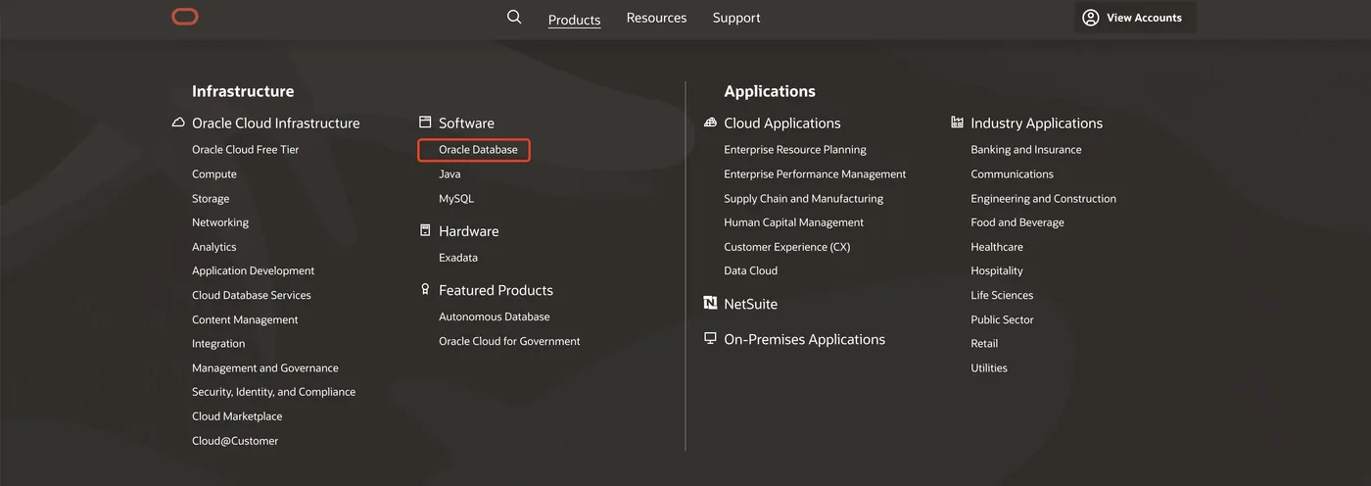Viewport: 1371px width, 486px height.
Task: Select the Hardware heading
Action: pos(469,231)
